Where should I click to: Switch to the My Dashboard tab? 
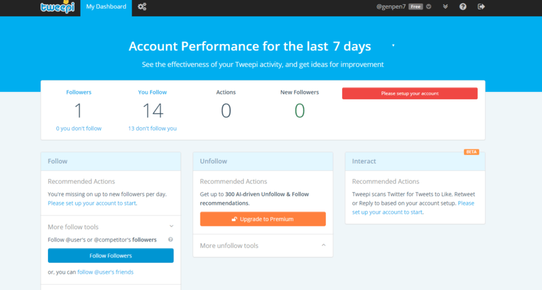[106, 7]
